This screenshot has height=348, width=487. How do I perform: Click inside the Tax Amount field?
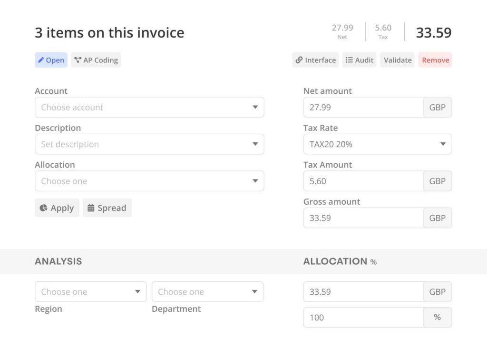(x=361, y=181)
